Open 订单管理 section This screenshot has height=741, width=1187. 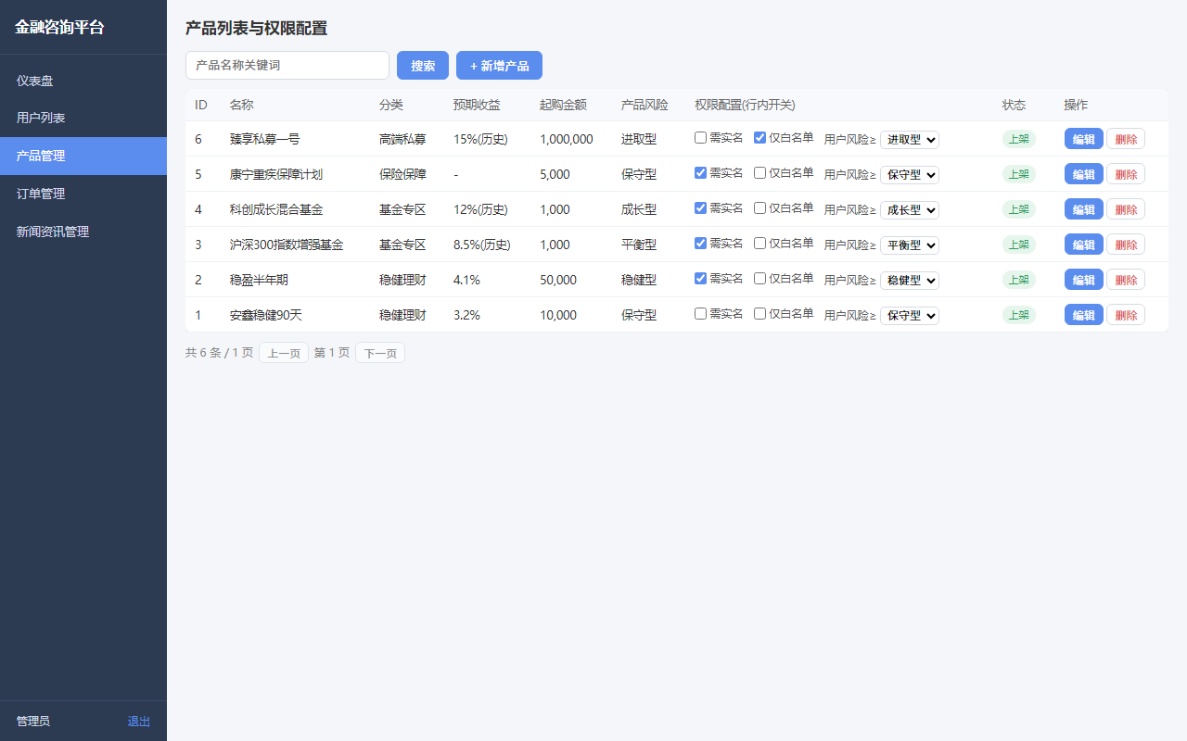click(83, 195)
